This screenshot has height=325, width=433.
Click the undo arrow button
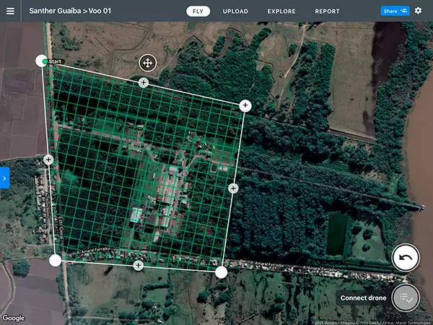tap(406, 257)
